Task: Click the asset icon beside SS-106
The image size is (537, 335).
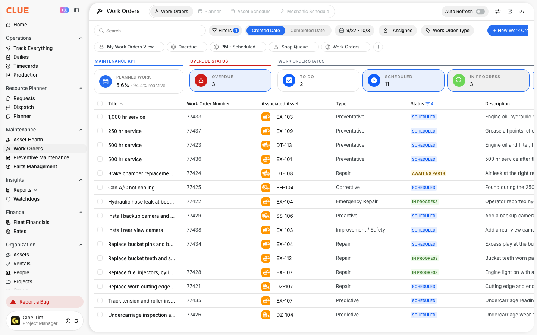Action: click(x=266, y=216)
